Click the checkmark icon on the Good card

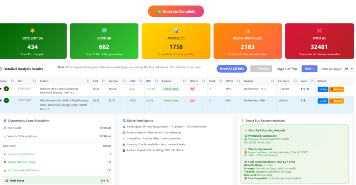tap(104, 31)
